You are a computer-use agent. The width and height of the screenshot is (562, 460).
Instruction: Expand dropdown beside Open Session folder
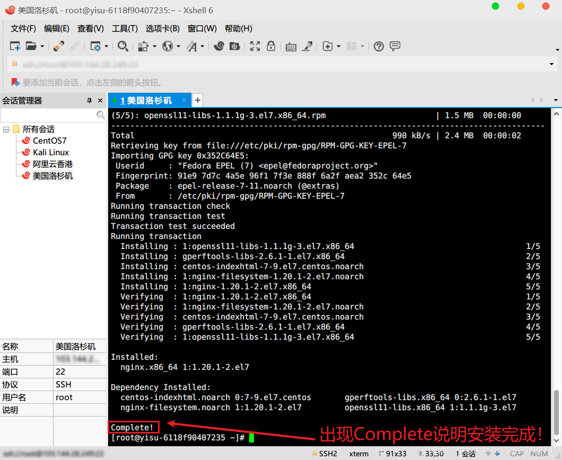(42, 46)
